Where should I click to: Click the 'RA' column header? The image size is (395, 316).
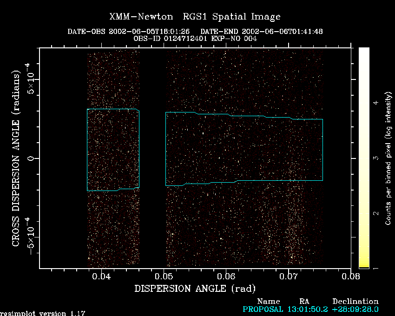point(304,302)
